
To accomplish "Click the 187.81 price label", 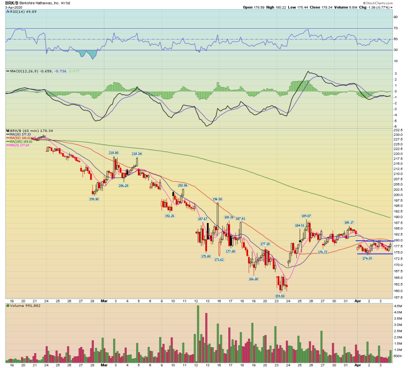I will (x=241, y=219).
